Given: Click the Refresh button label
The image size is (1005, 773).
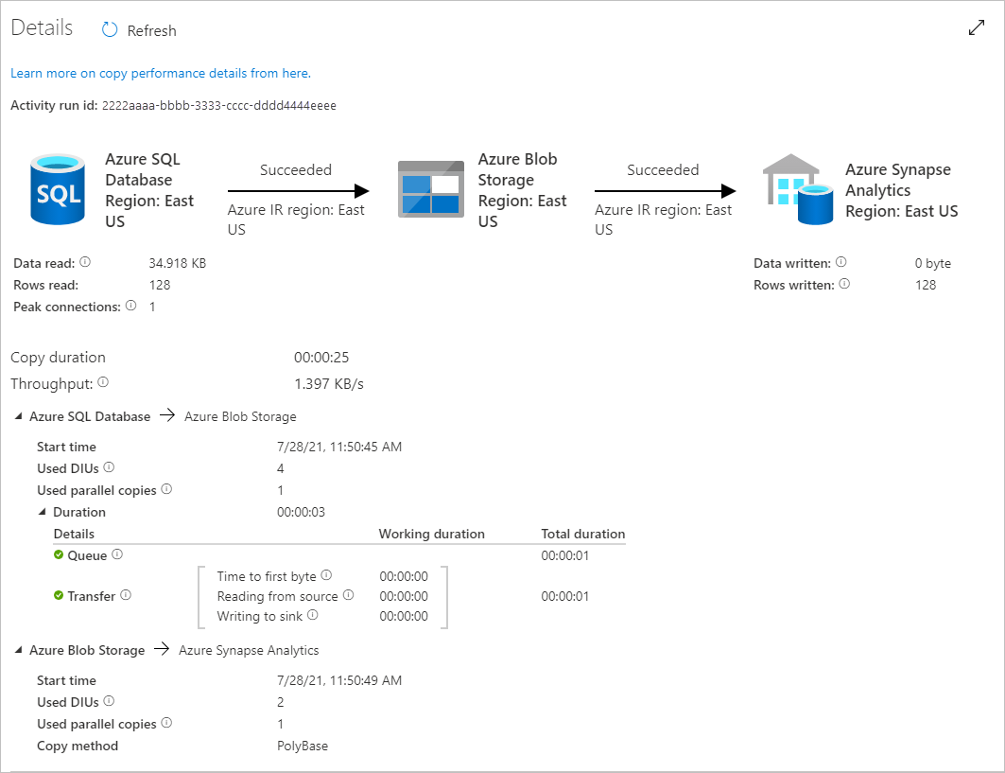Looking at the screenshot, I should pyautogui.click(x=151, y=30).
